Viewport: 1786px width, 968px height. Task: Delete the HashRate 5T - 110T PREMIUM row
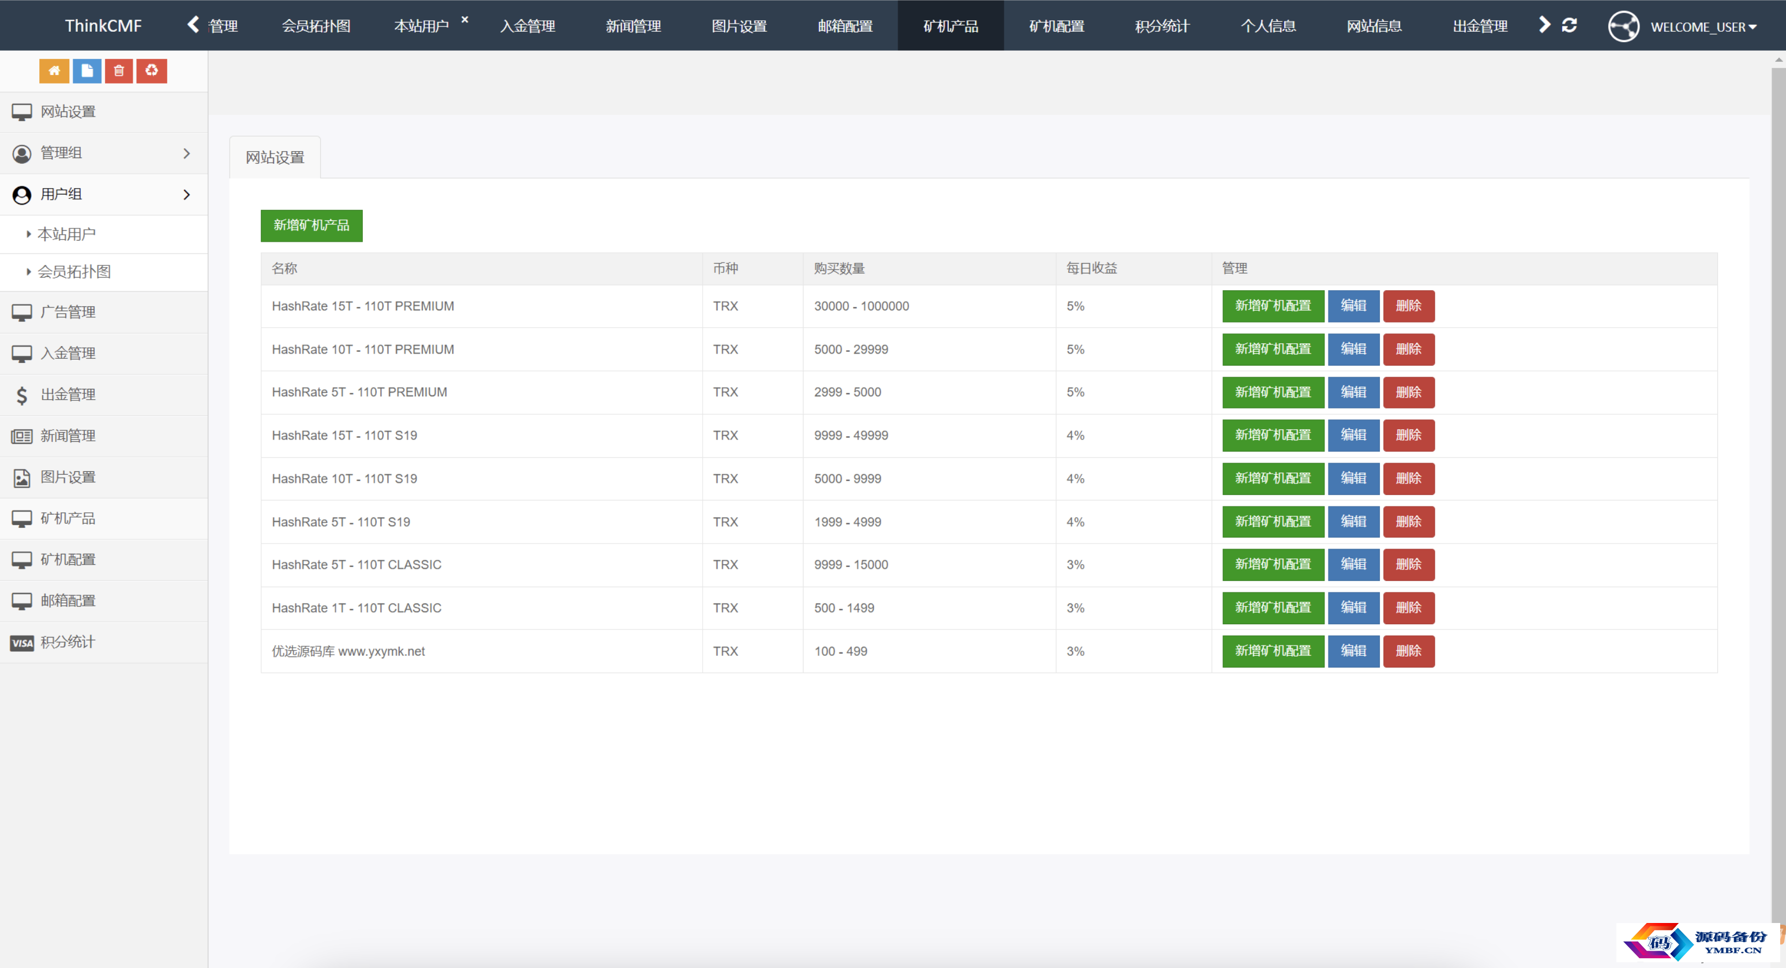1409,392
